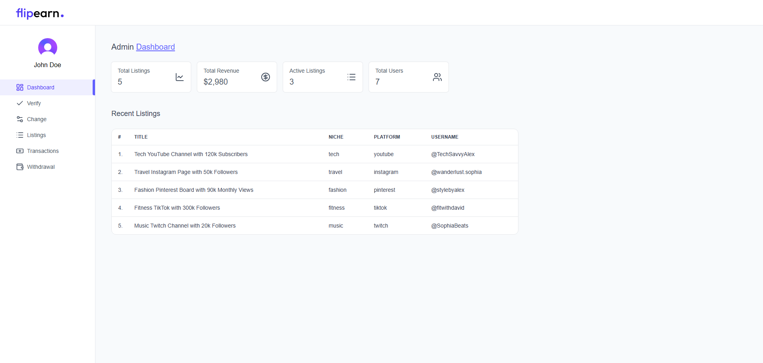Click John Doe's profile avatar
Image resolution: width=763 pixels, height=363 pixels.
pyautogui.click(x=47, y=48)
